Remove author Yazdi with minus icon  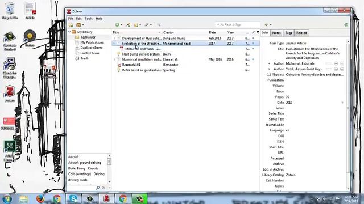pyautogui.click(x=336, y=69)
